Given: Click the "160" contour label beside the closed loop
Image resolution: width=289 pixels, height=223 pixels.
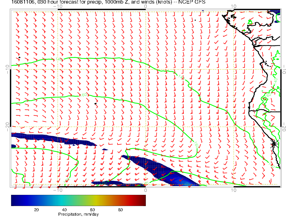Looking at the screenshot, I should (x=196, y=145).
